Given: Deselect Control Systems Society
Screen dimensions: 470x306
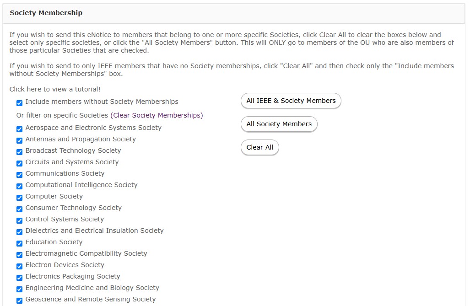Looking at the screenshot, I should (20, 220).
